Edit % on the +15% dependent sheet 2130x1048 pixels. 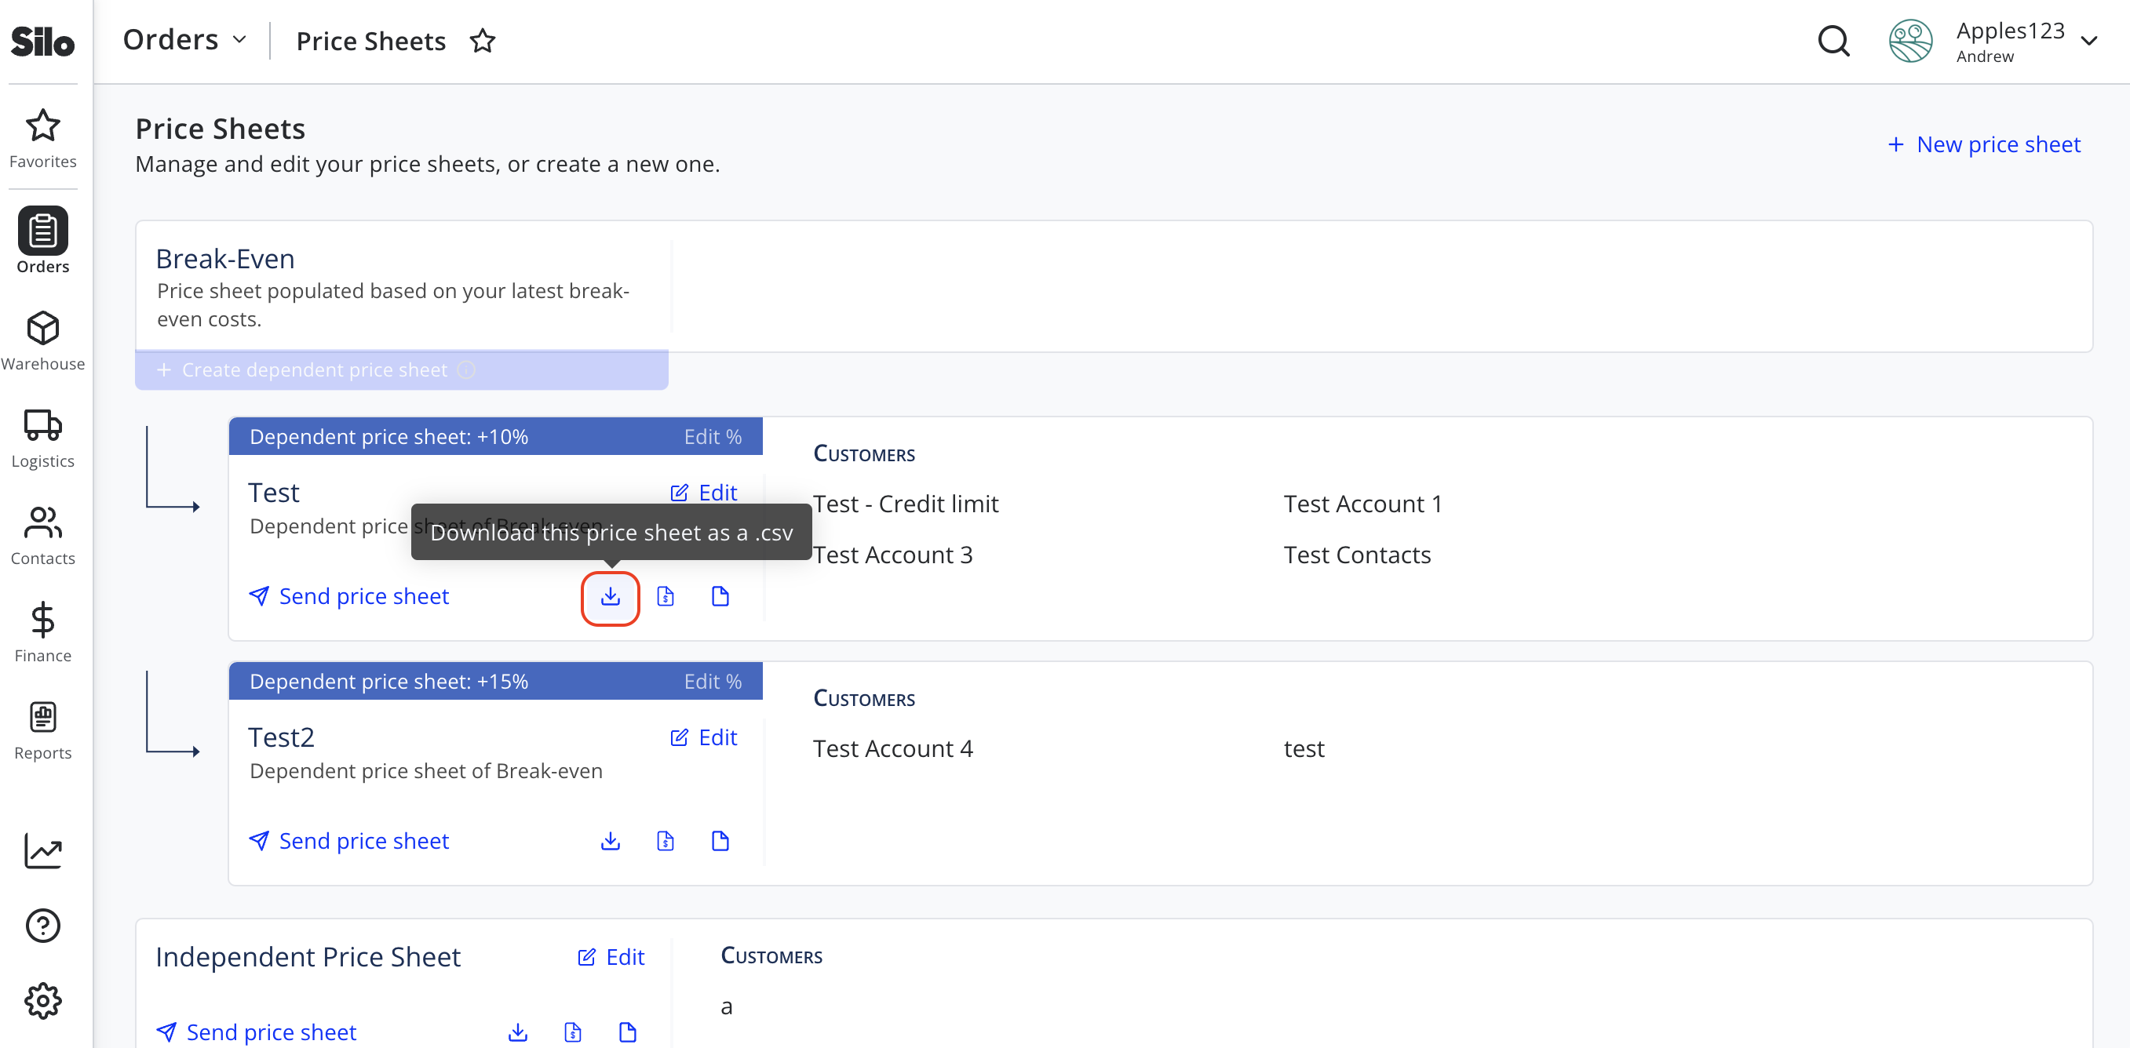[713, 681]
